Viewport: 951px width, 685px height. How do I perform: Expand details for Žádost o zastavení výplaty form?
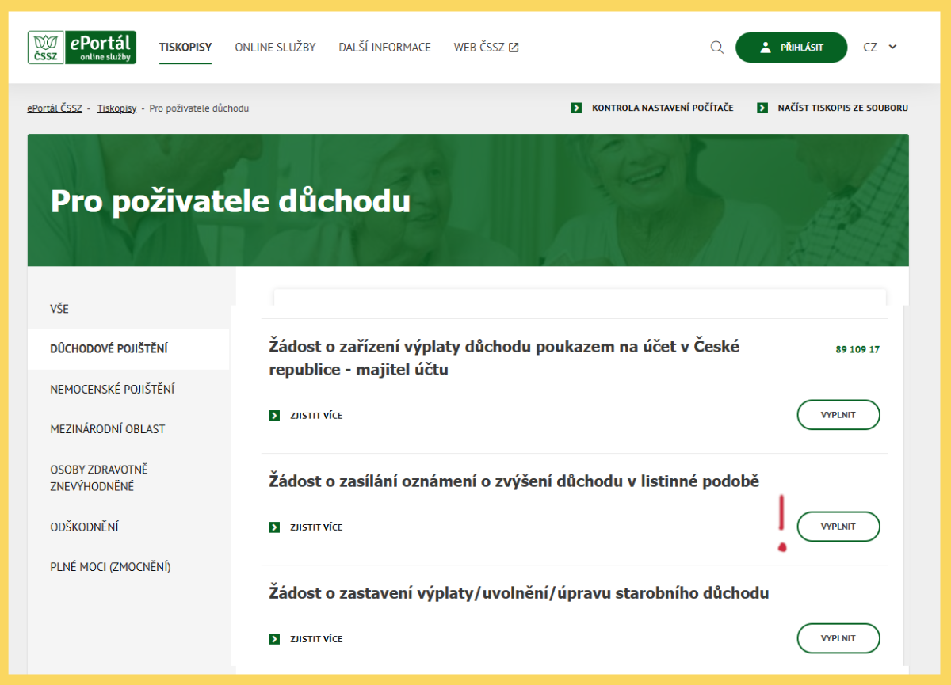(x=315, y=638)
